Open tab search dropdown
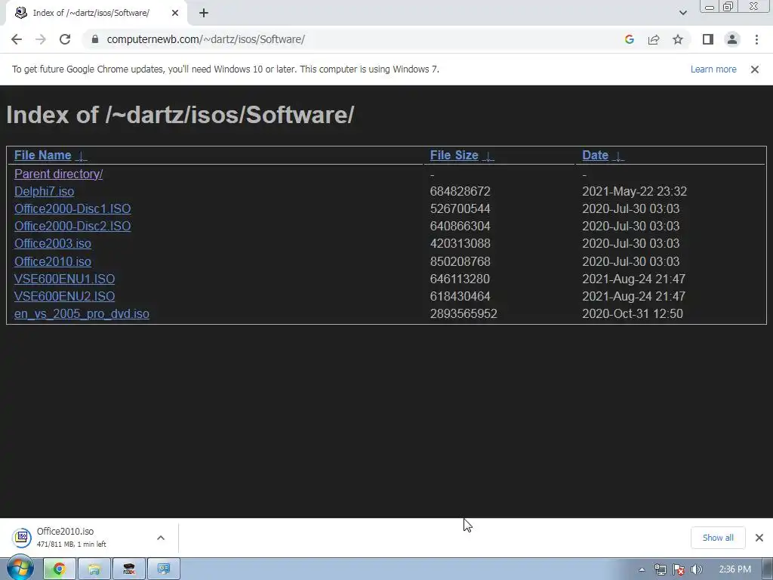Screen dimensions: 773x580 tap(682, 13)
